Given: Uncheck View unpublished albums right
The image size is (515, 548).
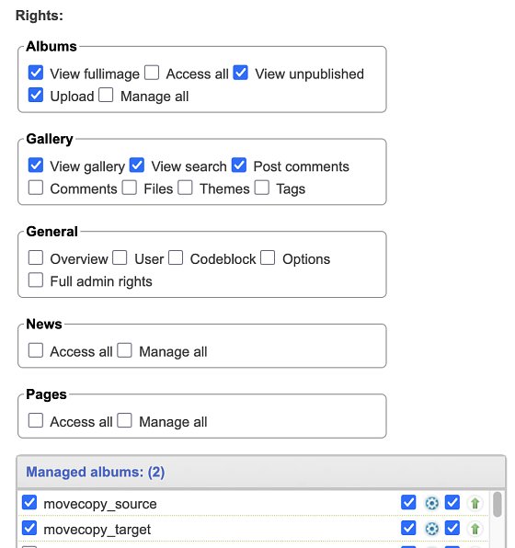Looking at the screenshot, I should (x=241, y=73).
